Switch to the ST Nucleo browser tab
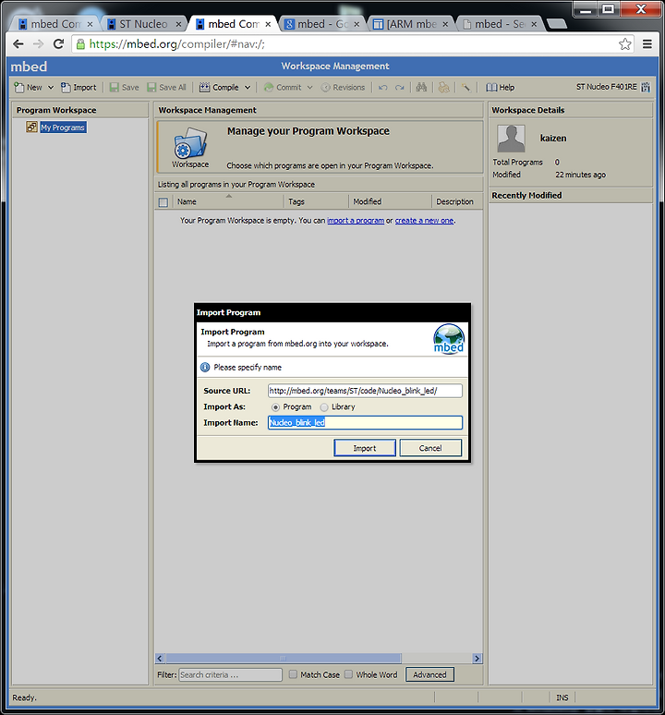This screenshot has height=715, width=665. pyautogui.click(x=141, y=24)
